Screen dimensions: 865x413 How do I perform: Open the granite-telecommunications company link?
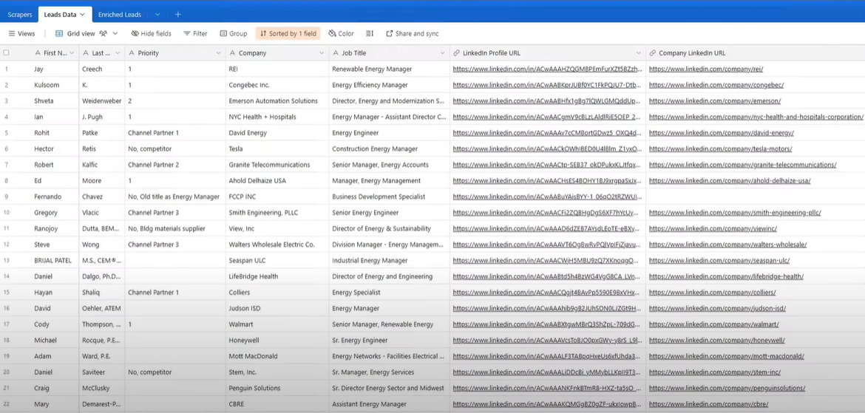coord(742,165)
